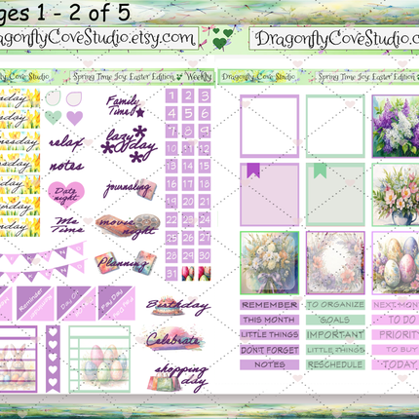Click the movie night film reel sticker
The height and width of the screenshot is (419, 419).
129,226
